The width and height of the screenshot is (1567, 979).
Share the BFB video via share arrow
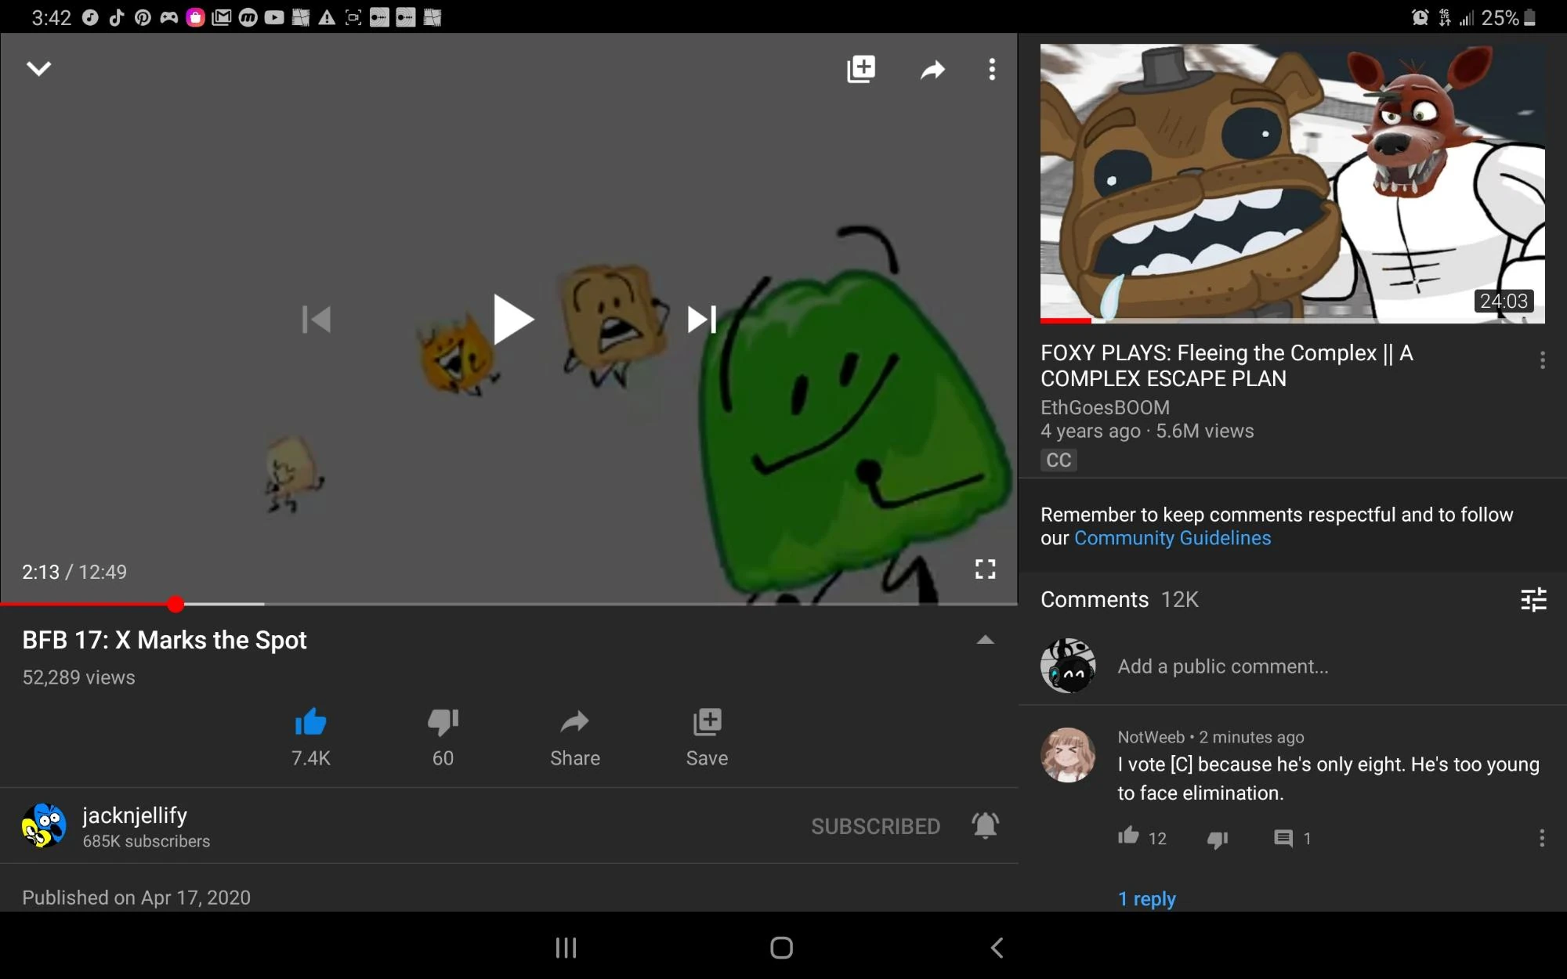(574, 736)
